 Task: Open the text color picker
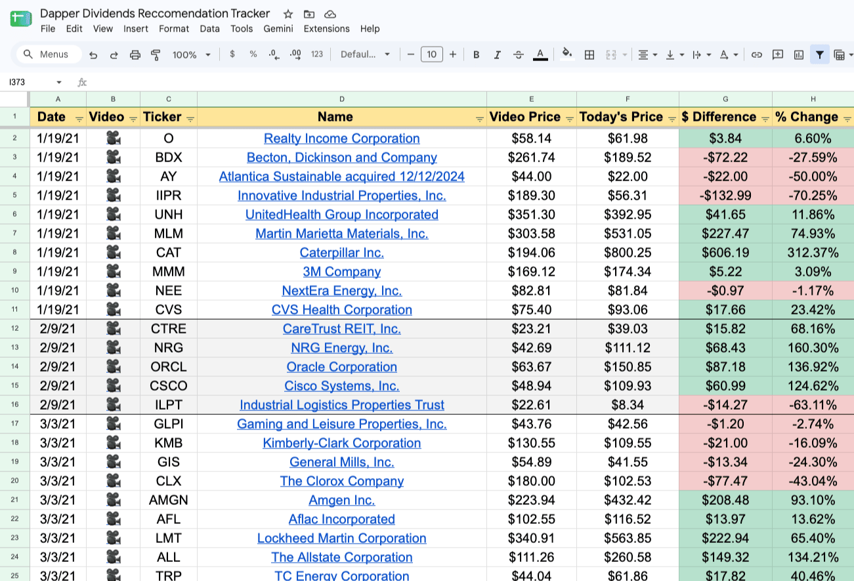click(540, 54)
